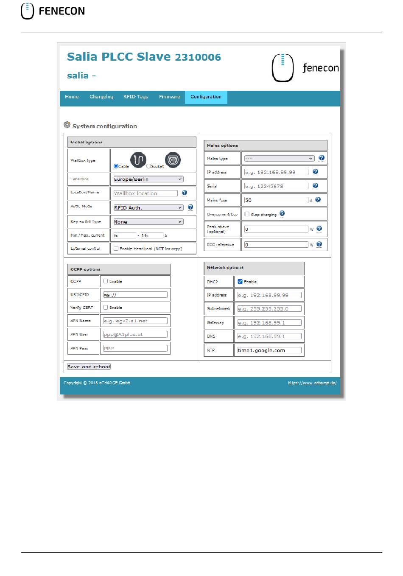Screen dimensions: 403x576
Task: Click the Network options section header
Action: click(x=254, y=268)
